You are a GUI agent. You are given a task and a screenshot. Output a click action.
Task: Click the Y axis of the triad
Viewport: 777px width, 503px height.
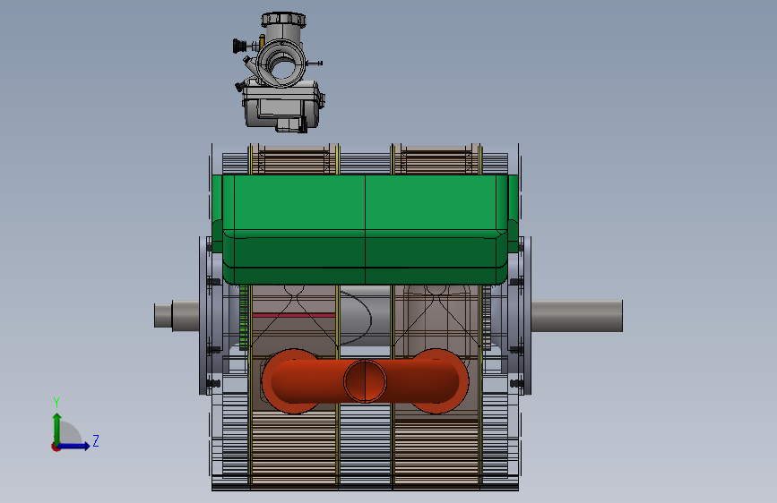pos(56,428)
